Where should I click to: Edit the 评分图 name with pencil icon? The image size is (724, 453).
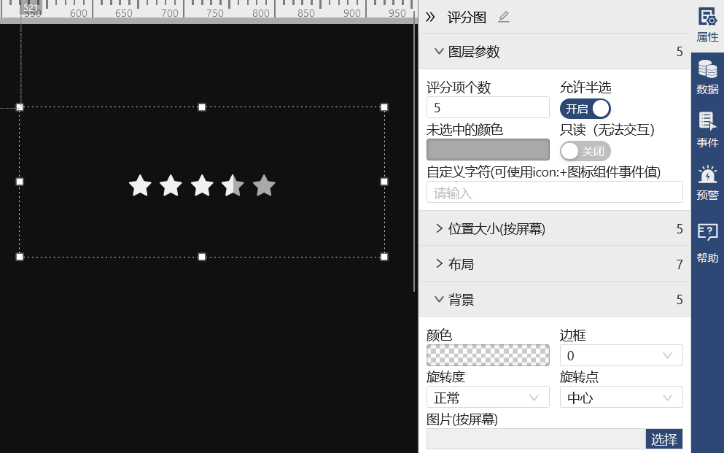tap(504, 18)
